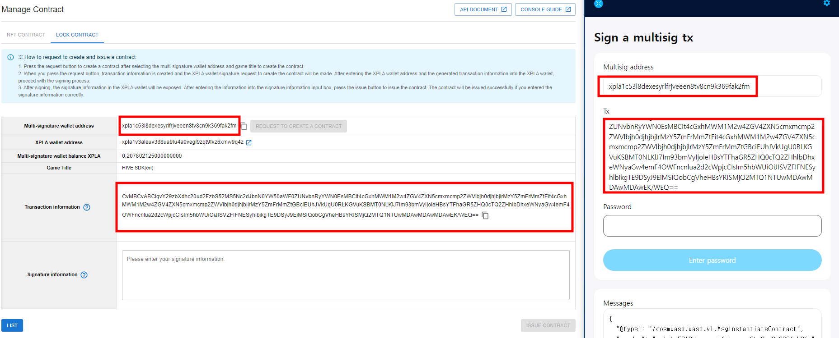Select the Lock Contract tab
Screen dimensions: 839x338
(77, 35)
